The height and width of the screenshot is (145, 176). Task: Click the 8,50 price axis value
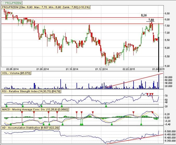coord(167,13)
